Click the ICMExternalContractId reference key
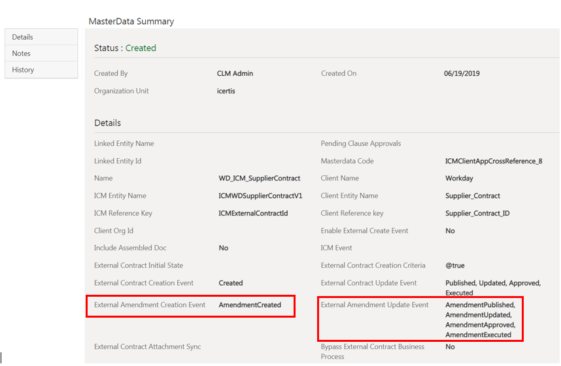This screenshot has height=366, width=561. [x=253, y=213]
